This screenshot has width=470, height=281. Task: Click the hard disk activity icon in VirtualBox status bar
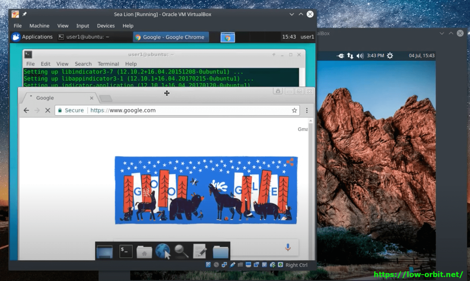(208, 265)
